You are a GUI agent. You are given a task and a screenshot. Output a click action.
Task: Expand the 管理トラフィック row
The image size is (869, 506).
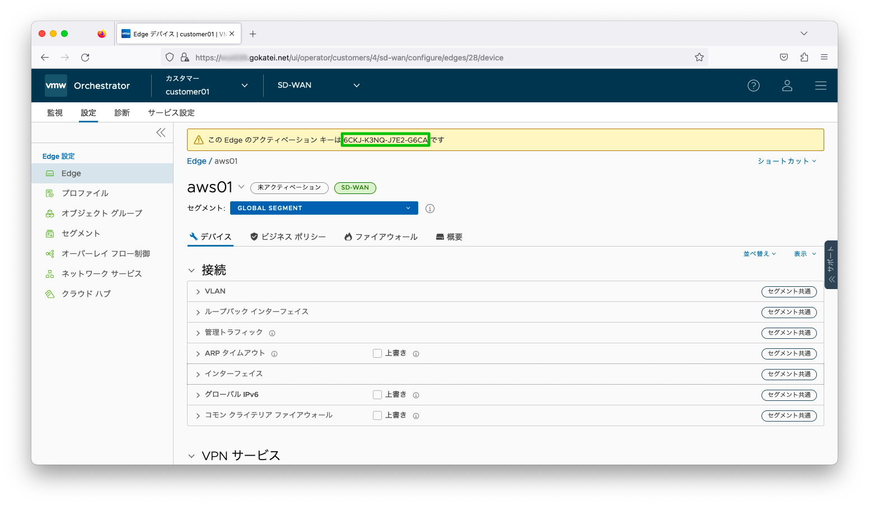(198, 333)
